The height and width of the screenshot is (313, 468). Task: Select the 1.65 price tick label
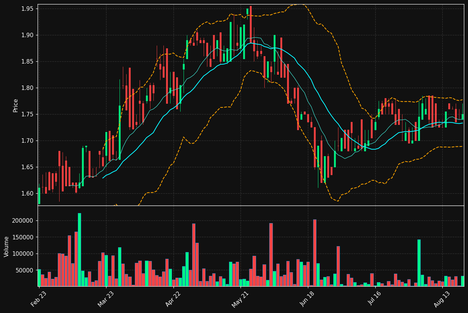click(x=28, y=167)
